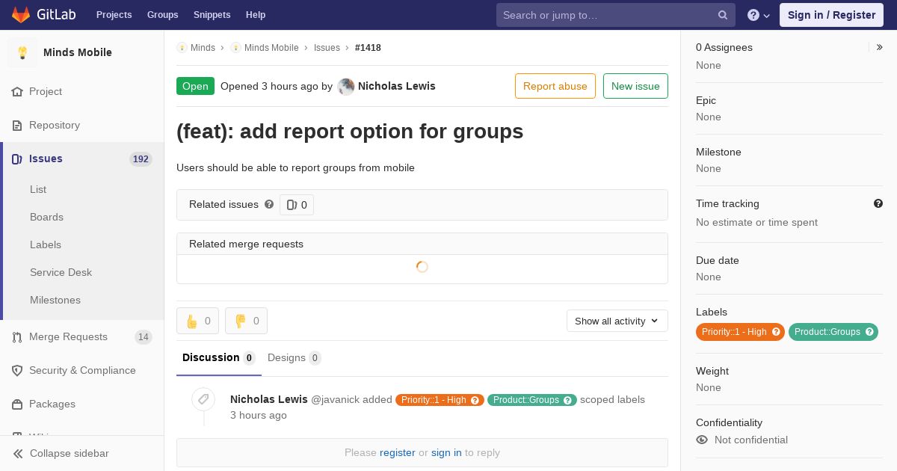This screenshot has height=471, width=897.
Task: Open the help question-mark menu in navbar
Action: (x=759, y=15)
